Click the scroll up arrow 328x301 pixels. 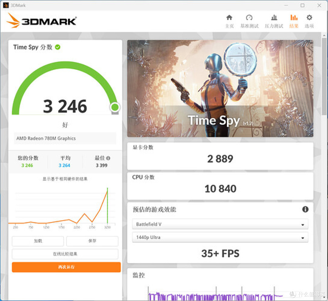pyautogui.click(x=324, y=35)
